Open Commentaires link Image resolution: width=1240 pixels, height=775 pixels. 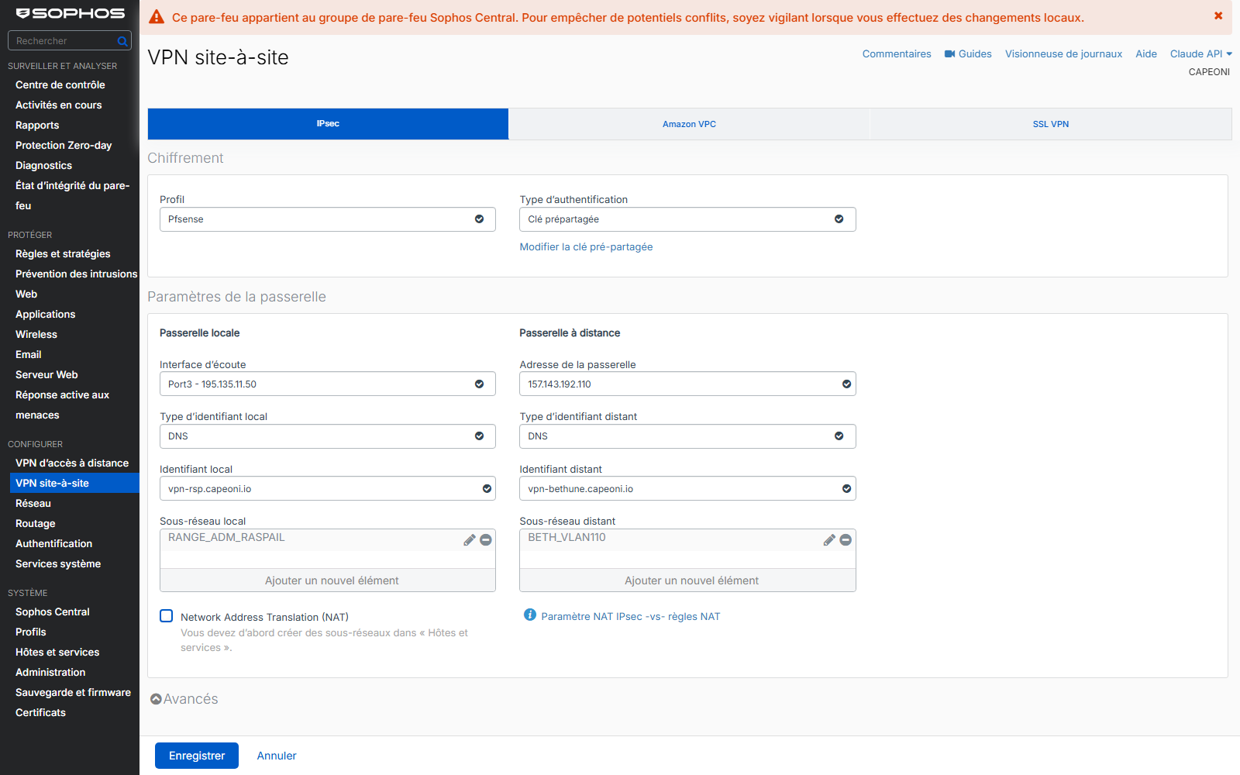[897, 54]
